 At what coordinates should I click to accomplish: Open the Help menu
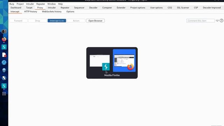click(x=60, y=4)
